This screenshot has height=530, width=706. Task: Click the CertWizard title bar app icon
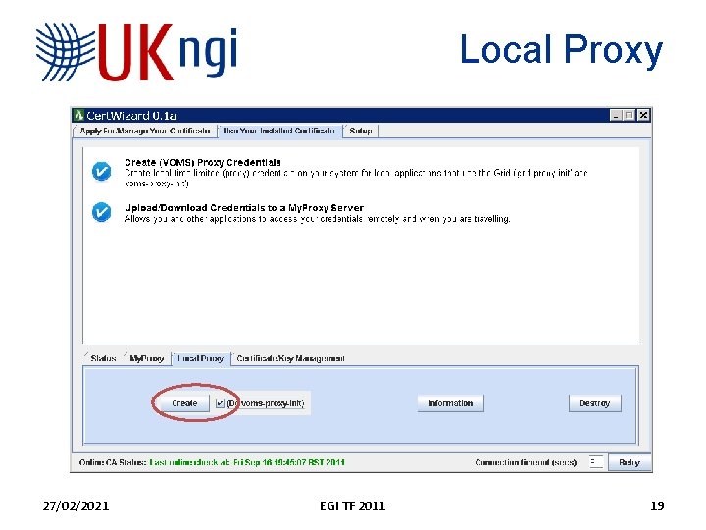pyautogui.click(x=79, y=115)
